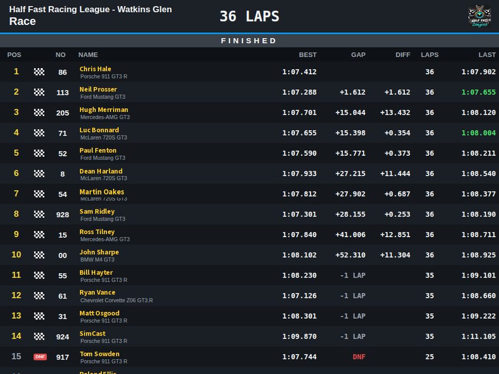
Task: Click the DIFF column header
Action: (403, 55)
